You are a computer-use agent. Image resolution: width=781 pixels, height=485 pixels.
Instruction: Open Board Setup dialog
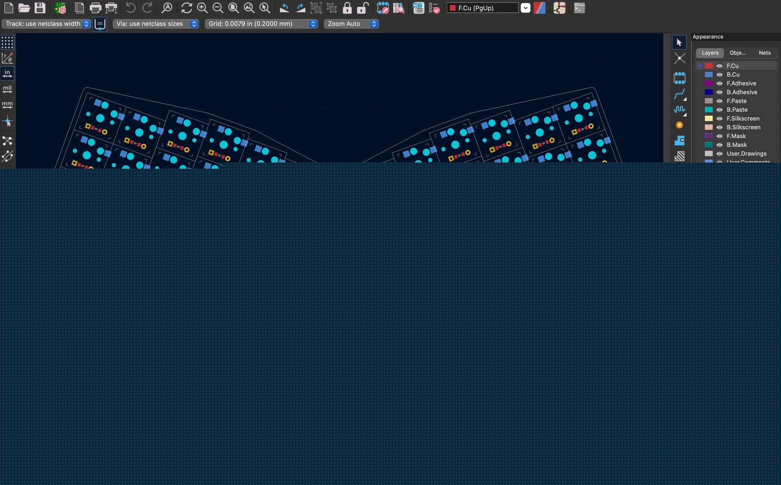tap(60, 8)
